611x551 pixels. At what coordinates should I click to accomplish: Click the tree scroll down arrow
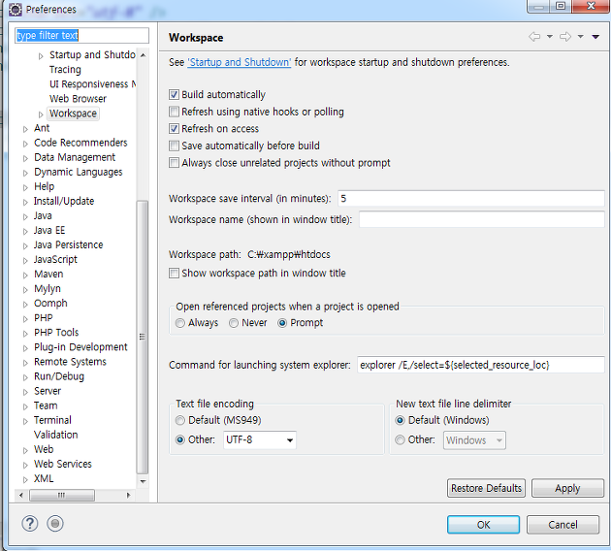(143, 481)
